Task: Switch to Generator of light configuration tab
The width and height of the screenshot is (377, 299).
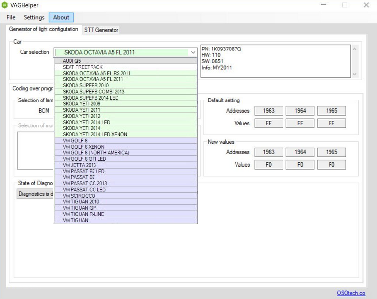Action: (x=44, y=29)
